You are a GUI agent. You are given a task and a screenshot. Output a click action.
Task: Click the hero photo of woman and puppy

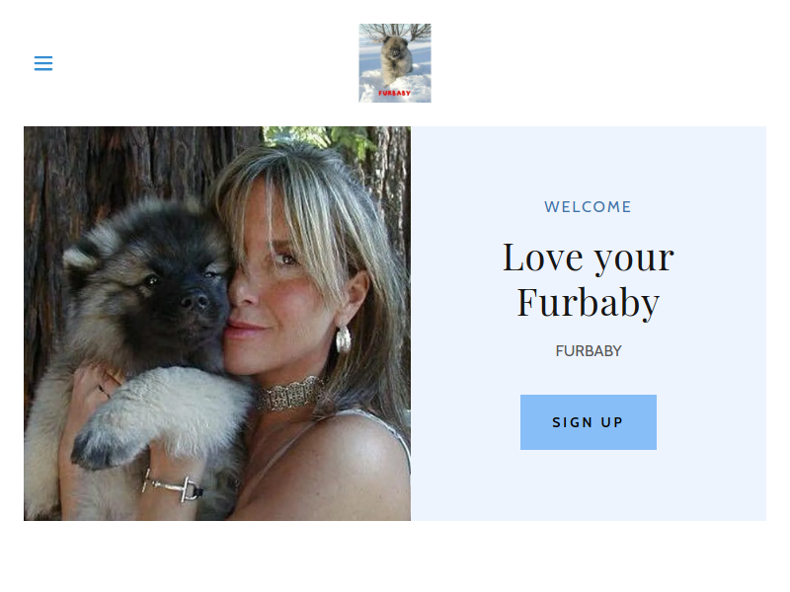pyautogui.click(x=217, y=324)
